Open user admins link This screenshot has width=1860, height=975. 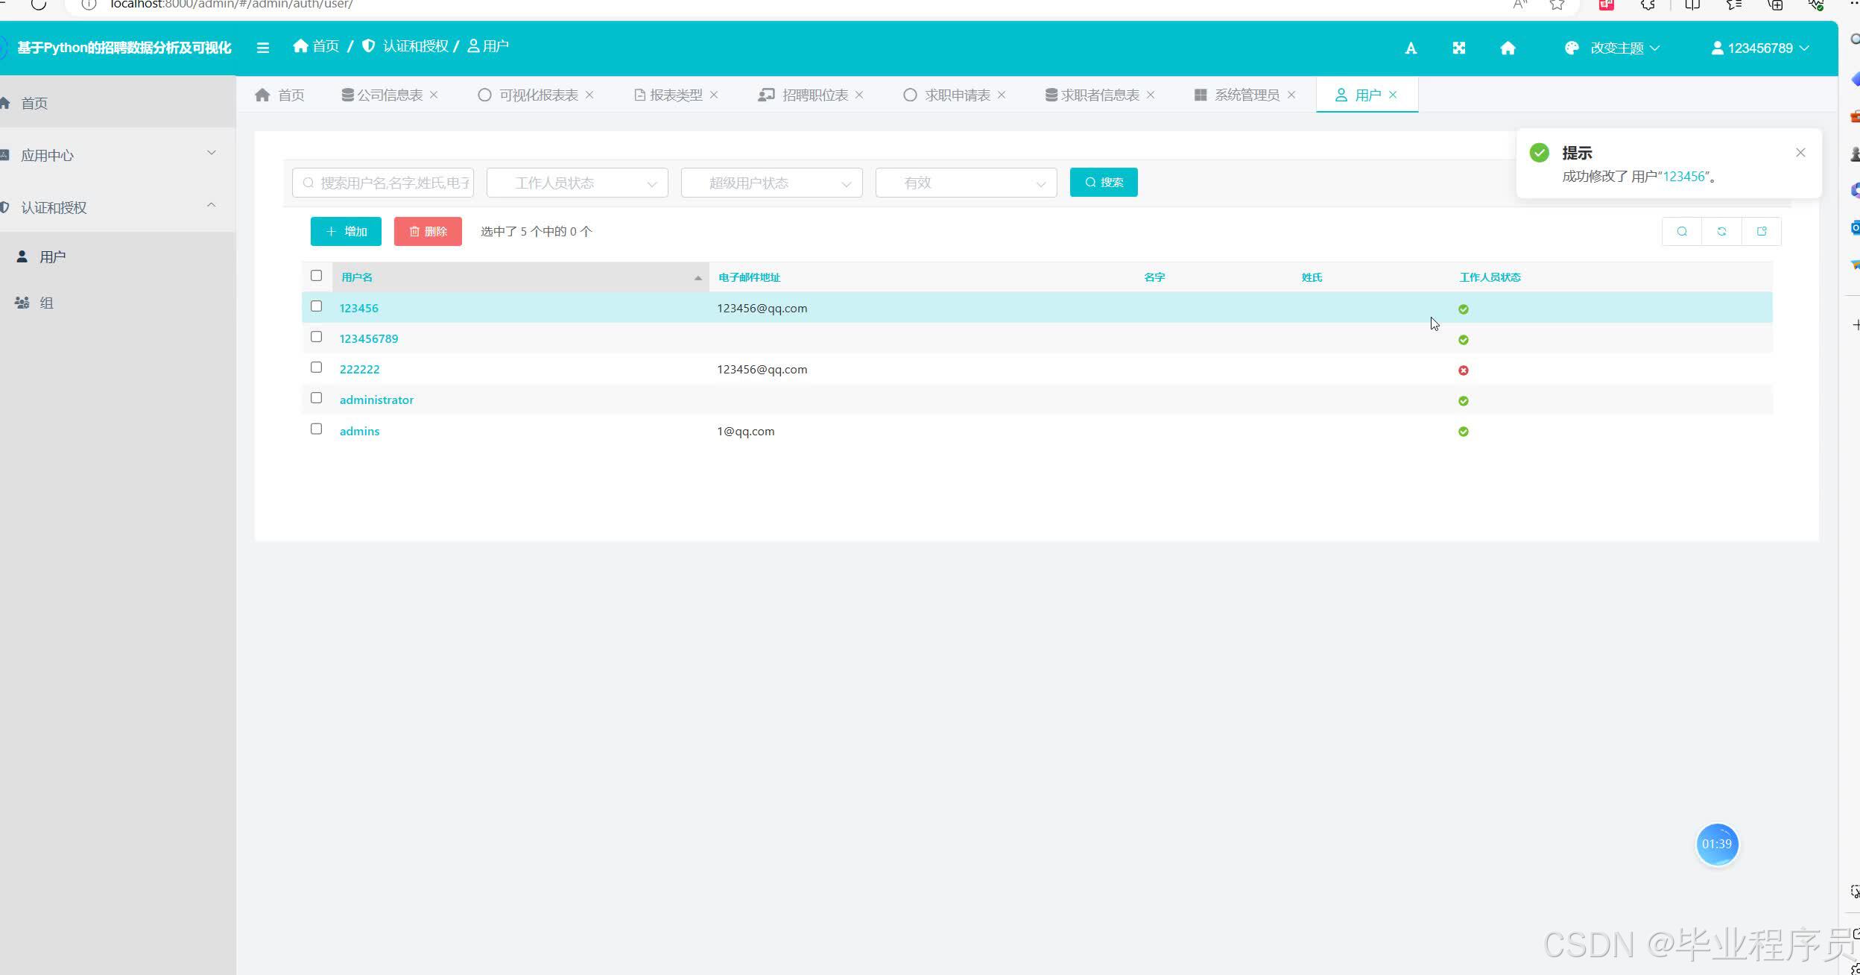coord(359,431)
